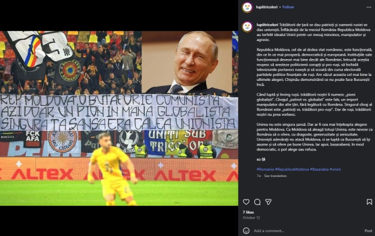
Task: Open the #Romania hashtag
Action: pyautogui.click(x=265, y=169)
